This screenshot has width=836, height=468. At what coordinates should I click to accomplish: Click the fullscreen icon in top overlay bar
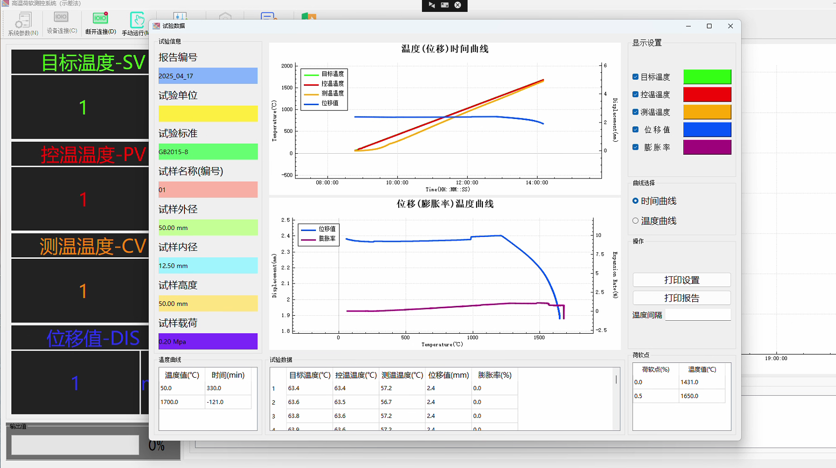tap(445, 5)
